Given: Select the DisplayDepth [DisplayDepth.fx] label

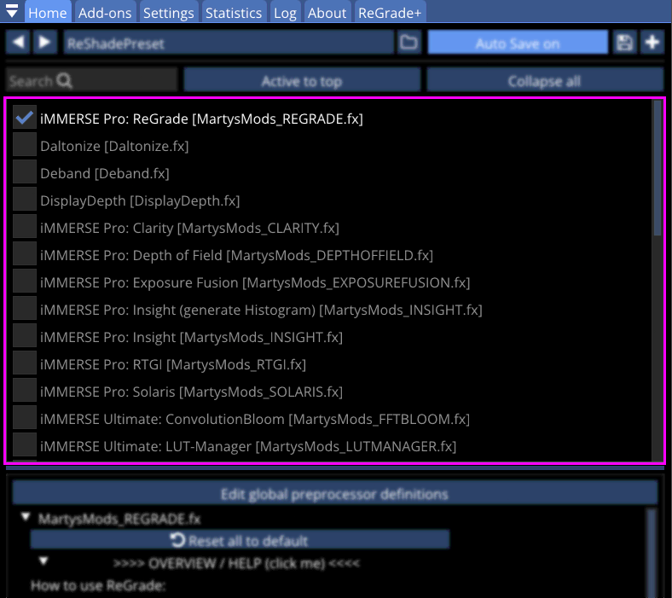Looking at the screenshot, I should (x=140, y=200).
